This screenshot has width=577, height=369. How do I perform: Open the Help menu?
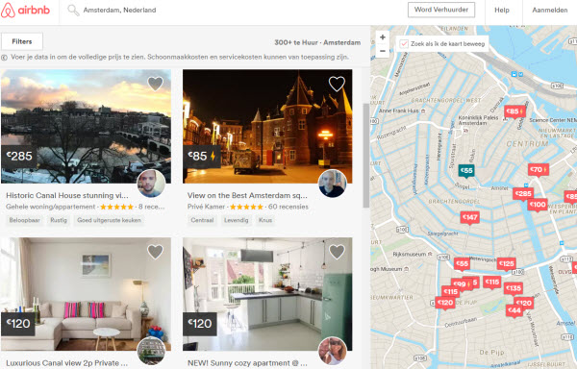coord(502,10)
